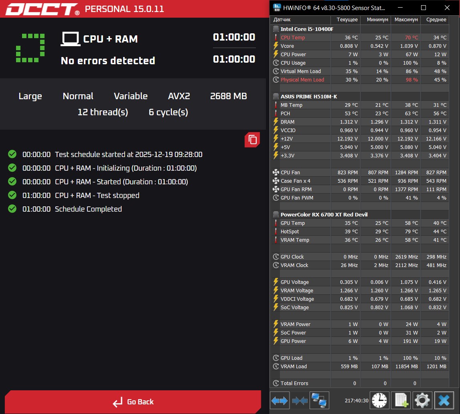Select the SoC Power sensor label

coord(293,332)
